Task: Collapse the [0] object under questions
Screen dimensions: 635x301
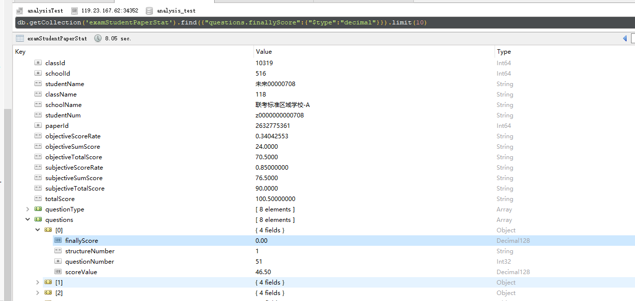Action: 37,230
